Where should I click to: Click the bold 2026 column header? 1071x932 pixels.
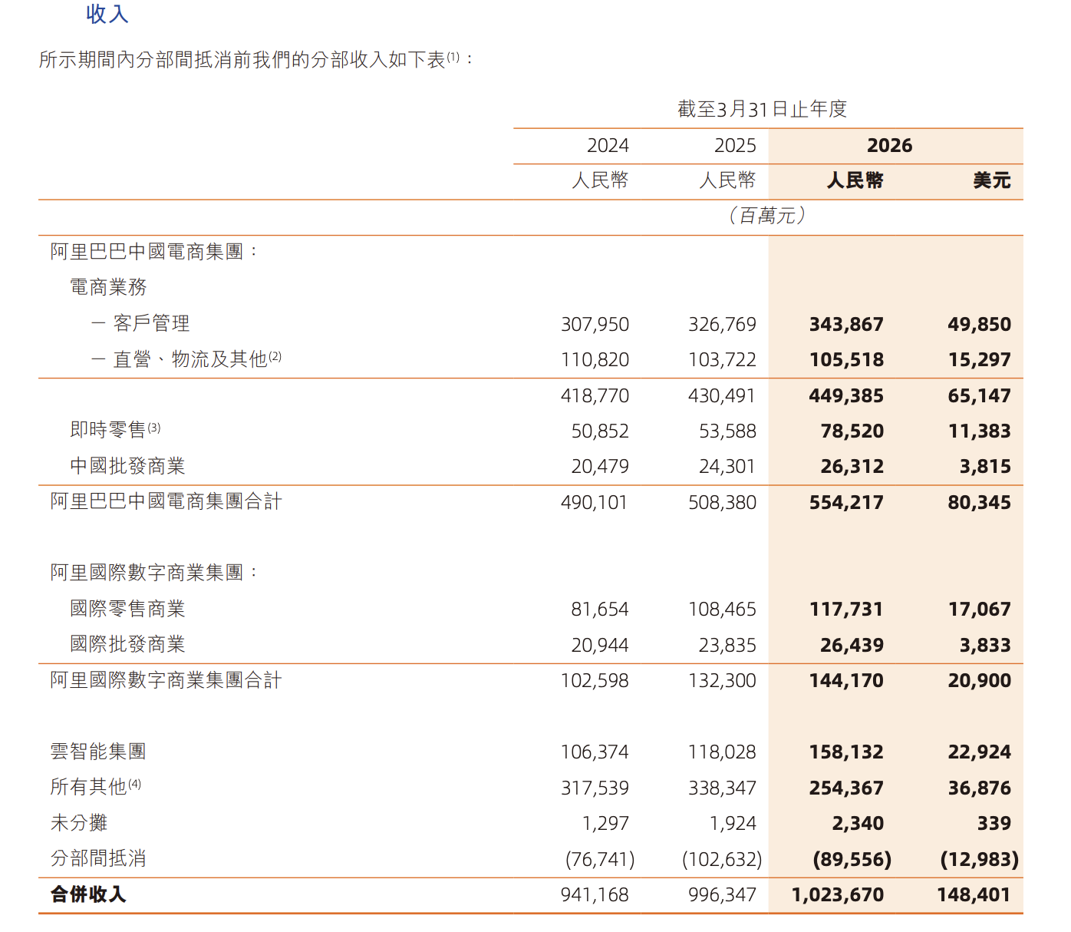pyautogui.click(x=890, y=145)
